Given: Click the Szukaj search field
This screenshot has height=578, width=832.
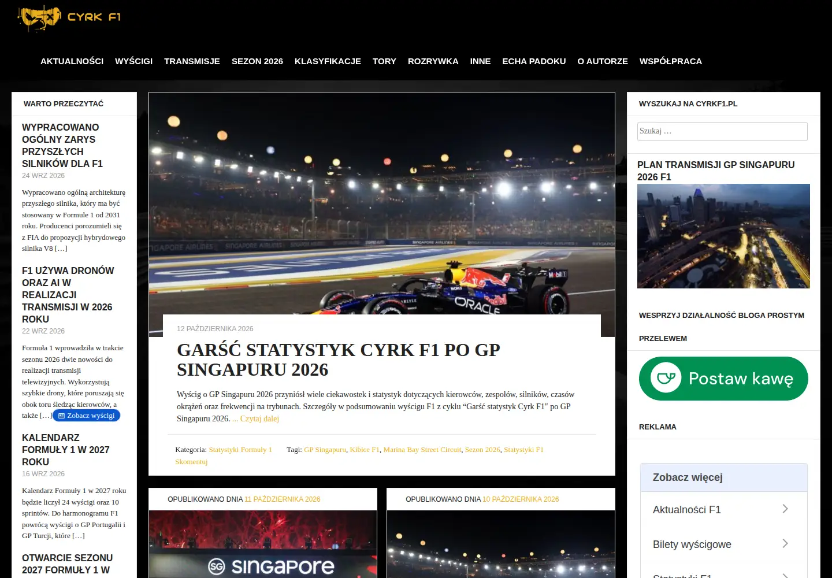Looking at the screenshot, I should coord(722,131).
